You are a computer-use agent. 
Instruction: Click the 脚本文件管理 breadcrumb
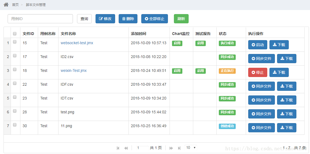(36, 5)
